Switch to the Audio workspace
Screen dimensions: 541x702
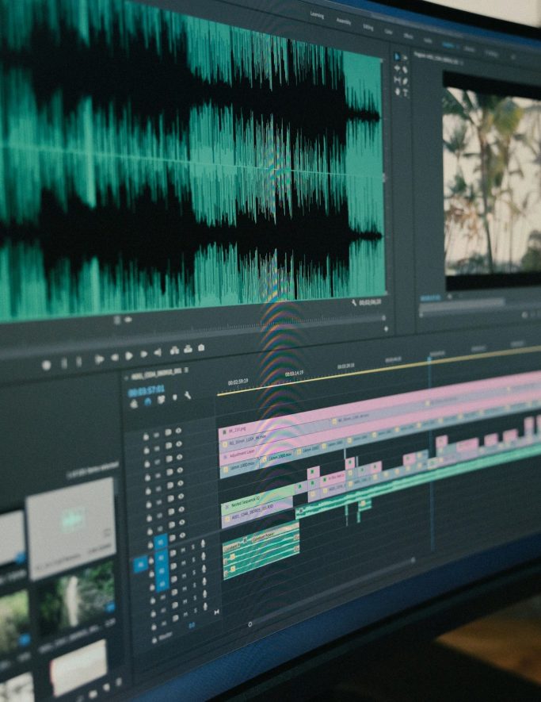(x=428, y=40)
